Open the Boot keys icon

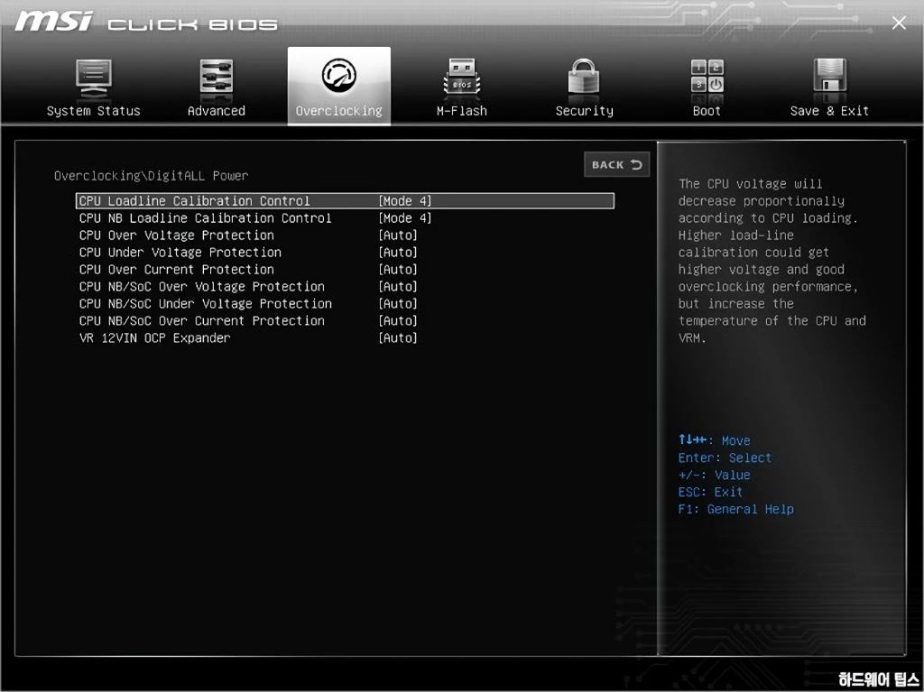point(707,76)
